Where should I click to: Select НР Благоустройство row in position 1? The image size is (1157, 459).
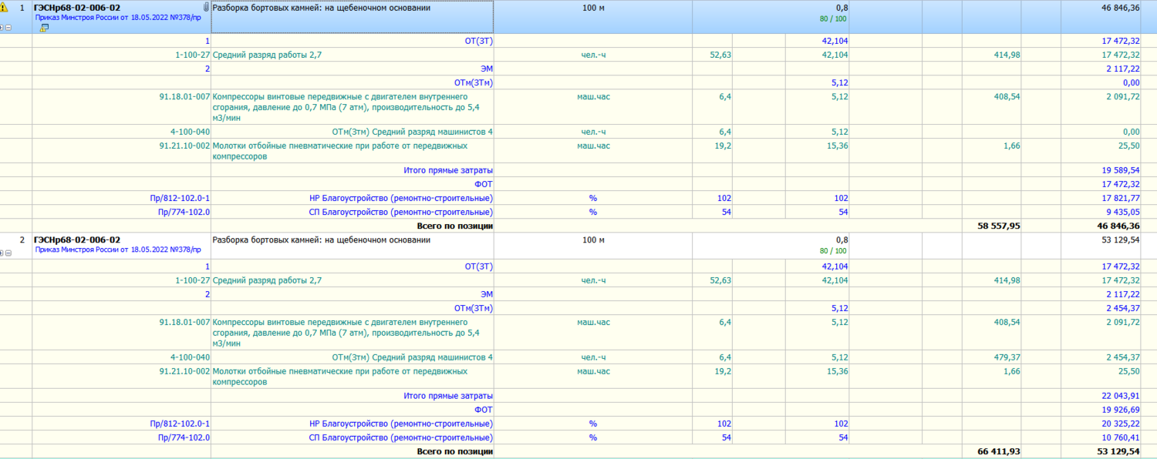(400, 198)
